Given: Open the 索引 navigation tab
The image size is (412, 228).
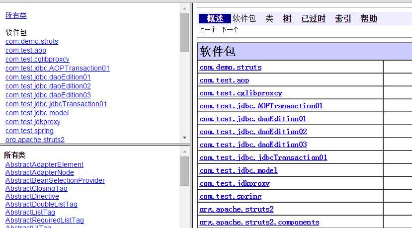Looking at the screenshot, I should tap(343, 19).
